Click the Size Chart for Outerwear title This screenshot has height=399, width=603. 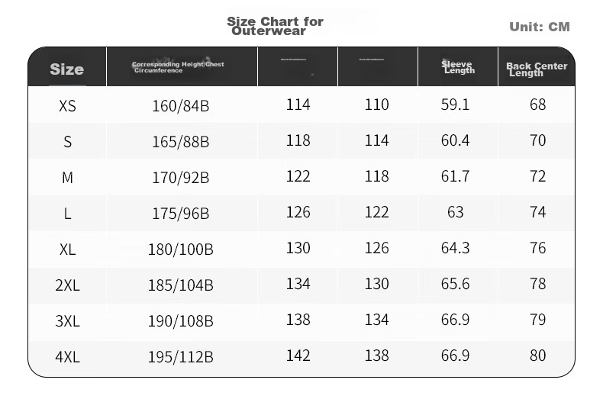(275, 26)
